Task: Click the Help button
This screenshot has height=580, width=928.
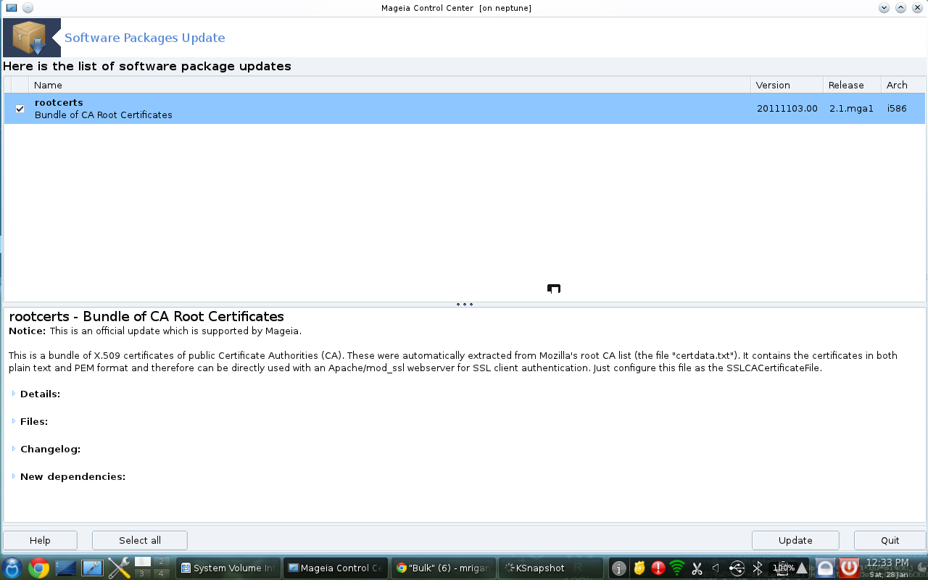Action: tap(40, 540)
